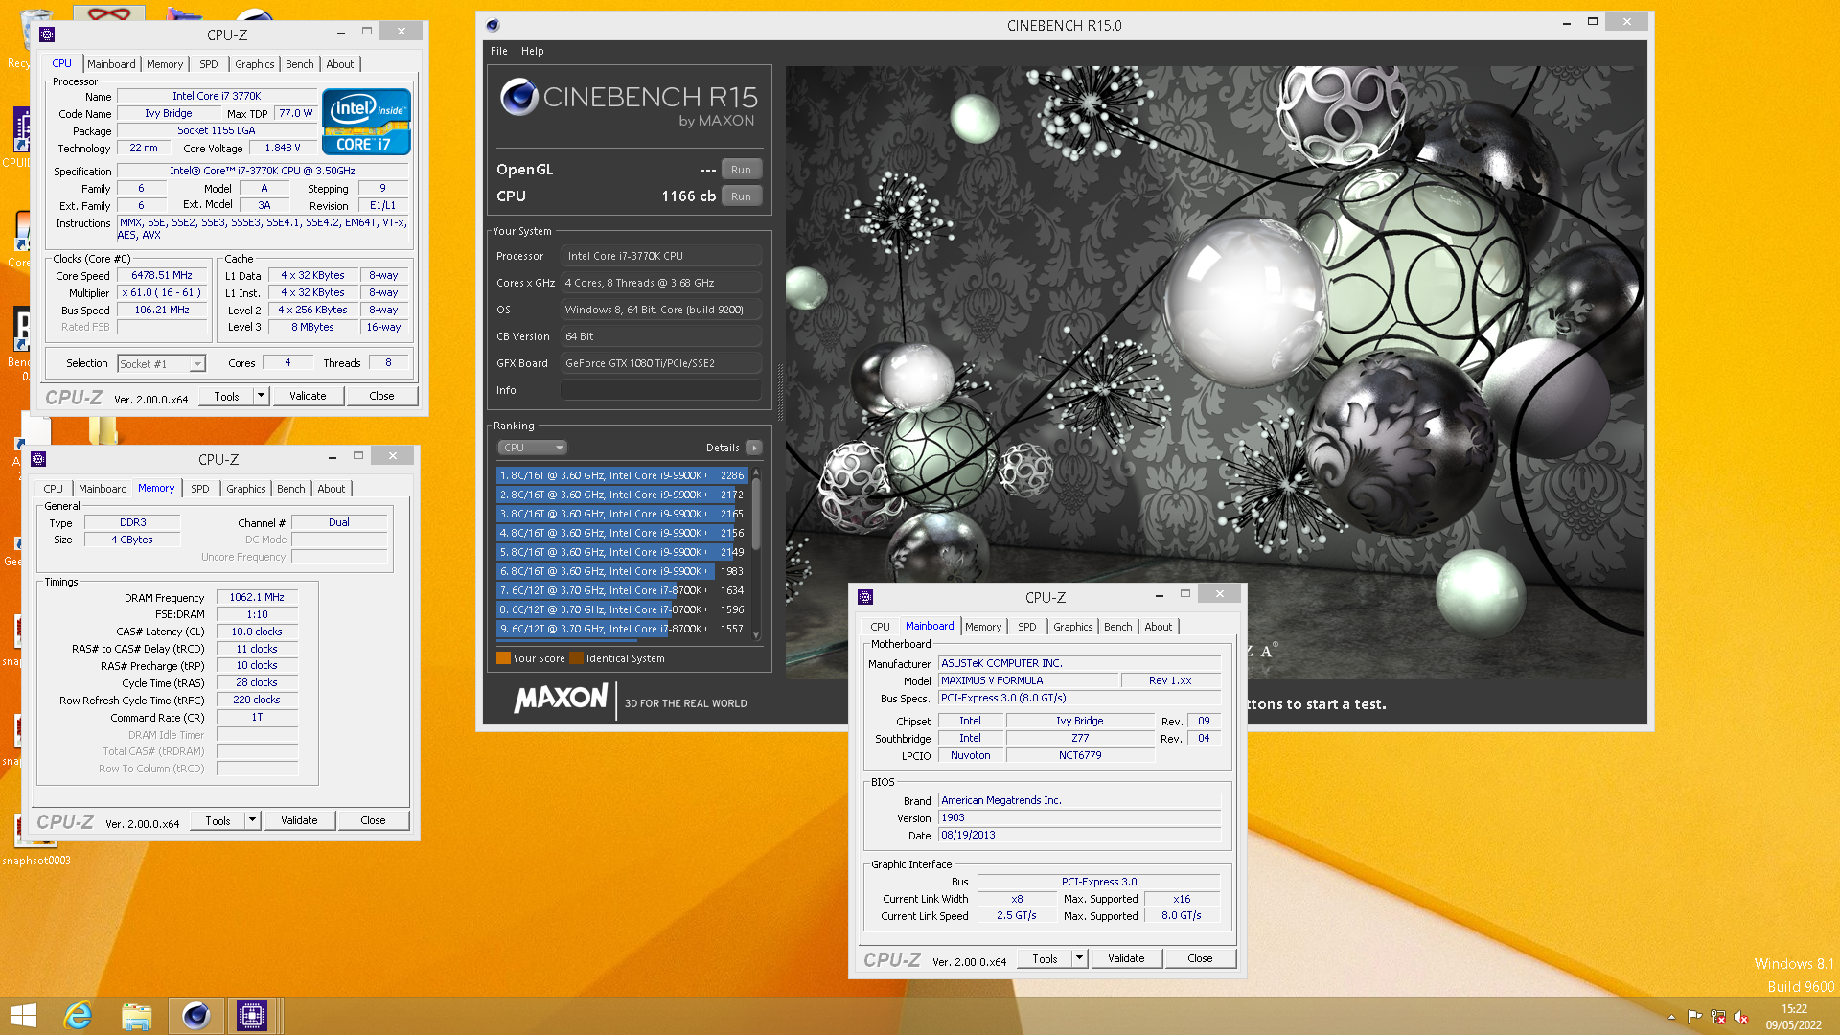Open the File menu in Cinebench
Screen dimensions: 1840x1035
[499, 51]
